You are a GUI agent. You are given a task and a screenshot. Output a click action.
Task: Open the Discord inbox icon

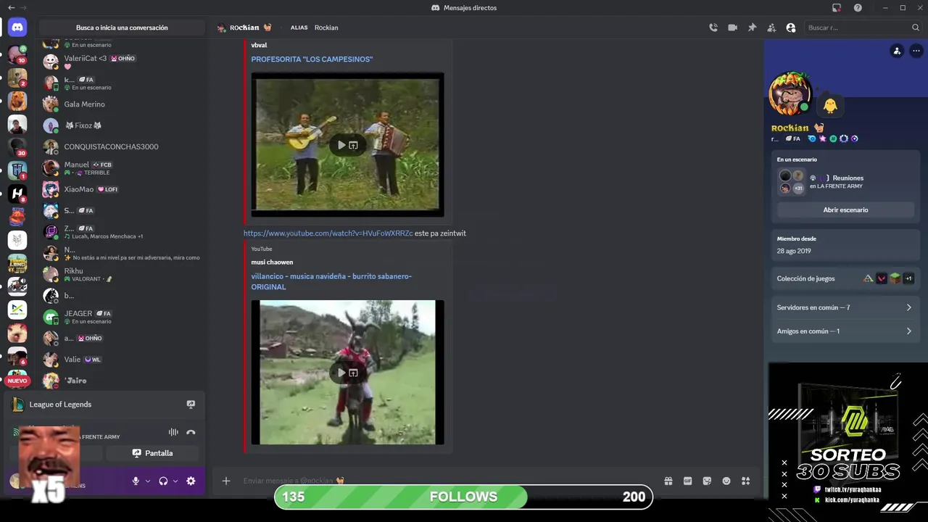point(837,7)
